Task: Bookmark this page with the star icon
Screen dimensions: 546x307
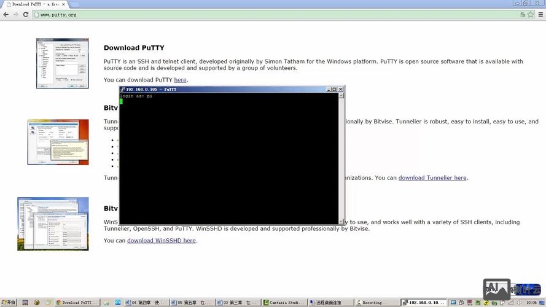Action: [530, 15]
